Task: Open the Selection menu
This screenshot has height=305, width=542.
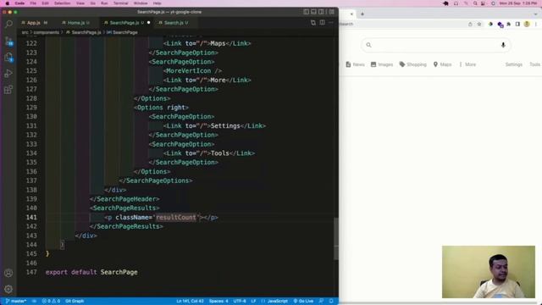Action: [x=62, y=3]
